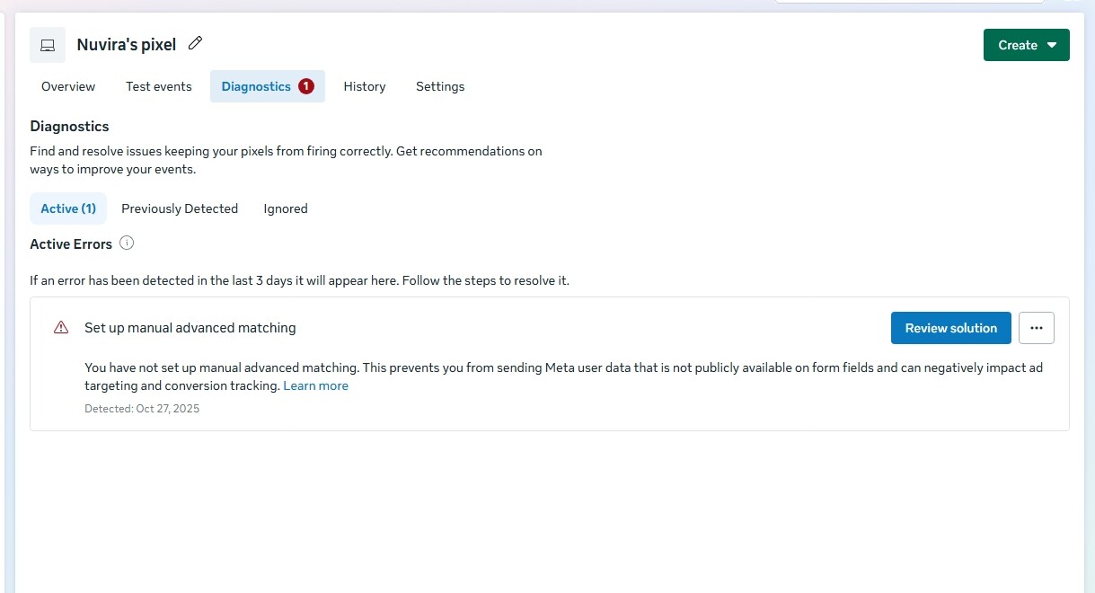Expand the Create dropdown button
1095x593 pixels.
1026,45
